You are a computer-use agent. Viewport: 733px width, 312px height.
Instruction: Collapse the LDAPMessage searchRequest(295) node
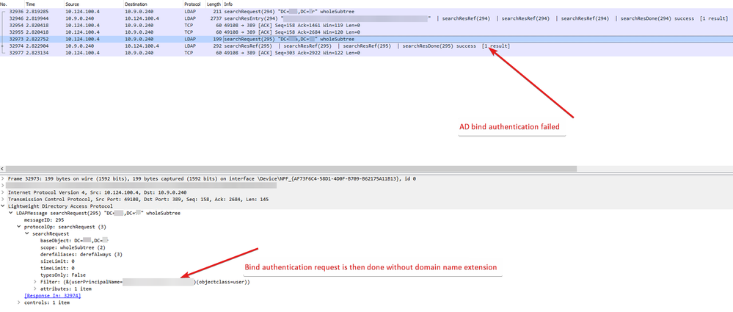point(10,213)
